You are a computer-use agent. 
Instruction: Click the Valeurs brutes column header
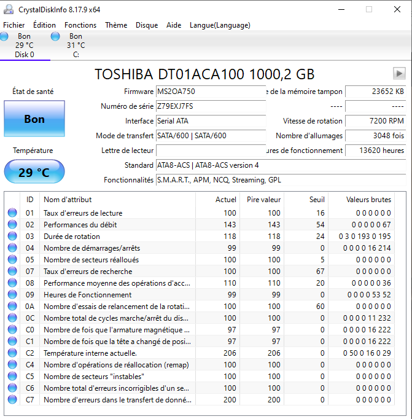point(362,199)
